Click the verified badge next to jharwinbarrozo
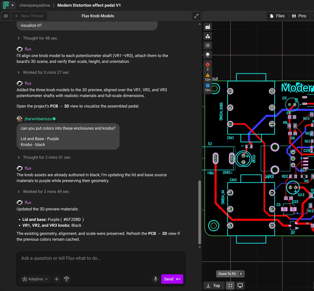This screenshot has width=314, height=291. click(54, 119)
